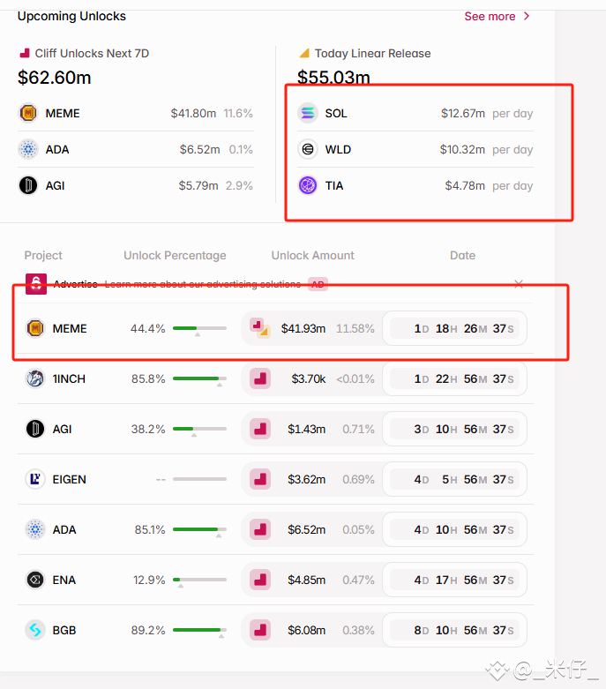Sort by Unlock Percentage column header
This screenshot has width=606, height=689.
(175, 255)
